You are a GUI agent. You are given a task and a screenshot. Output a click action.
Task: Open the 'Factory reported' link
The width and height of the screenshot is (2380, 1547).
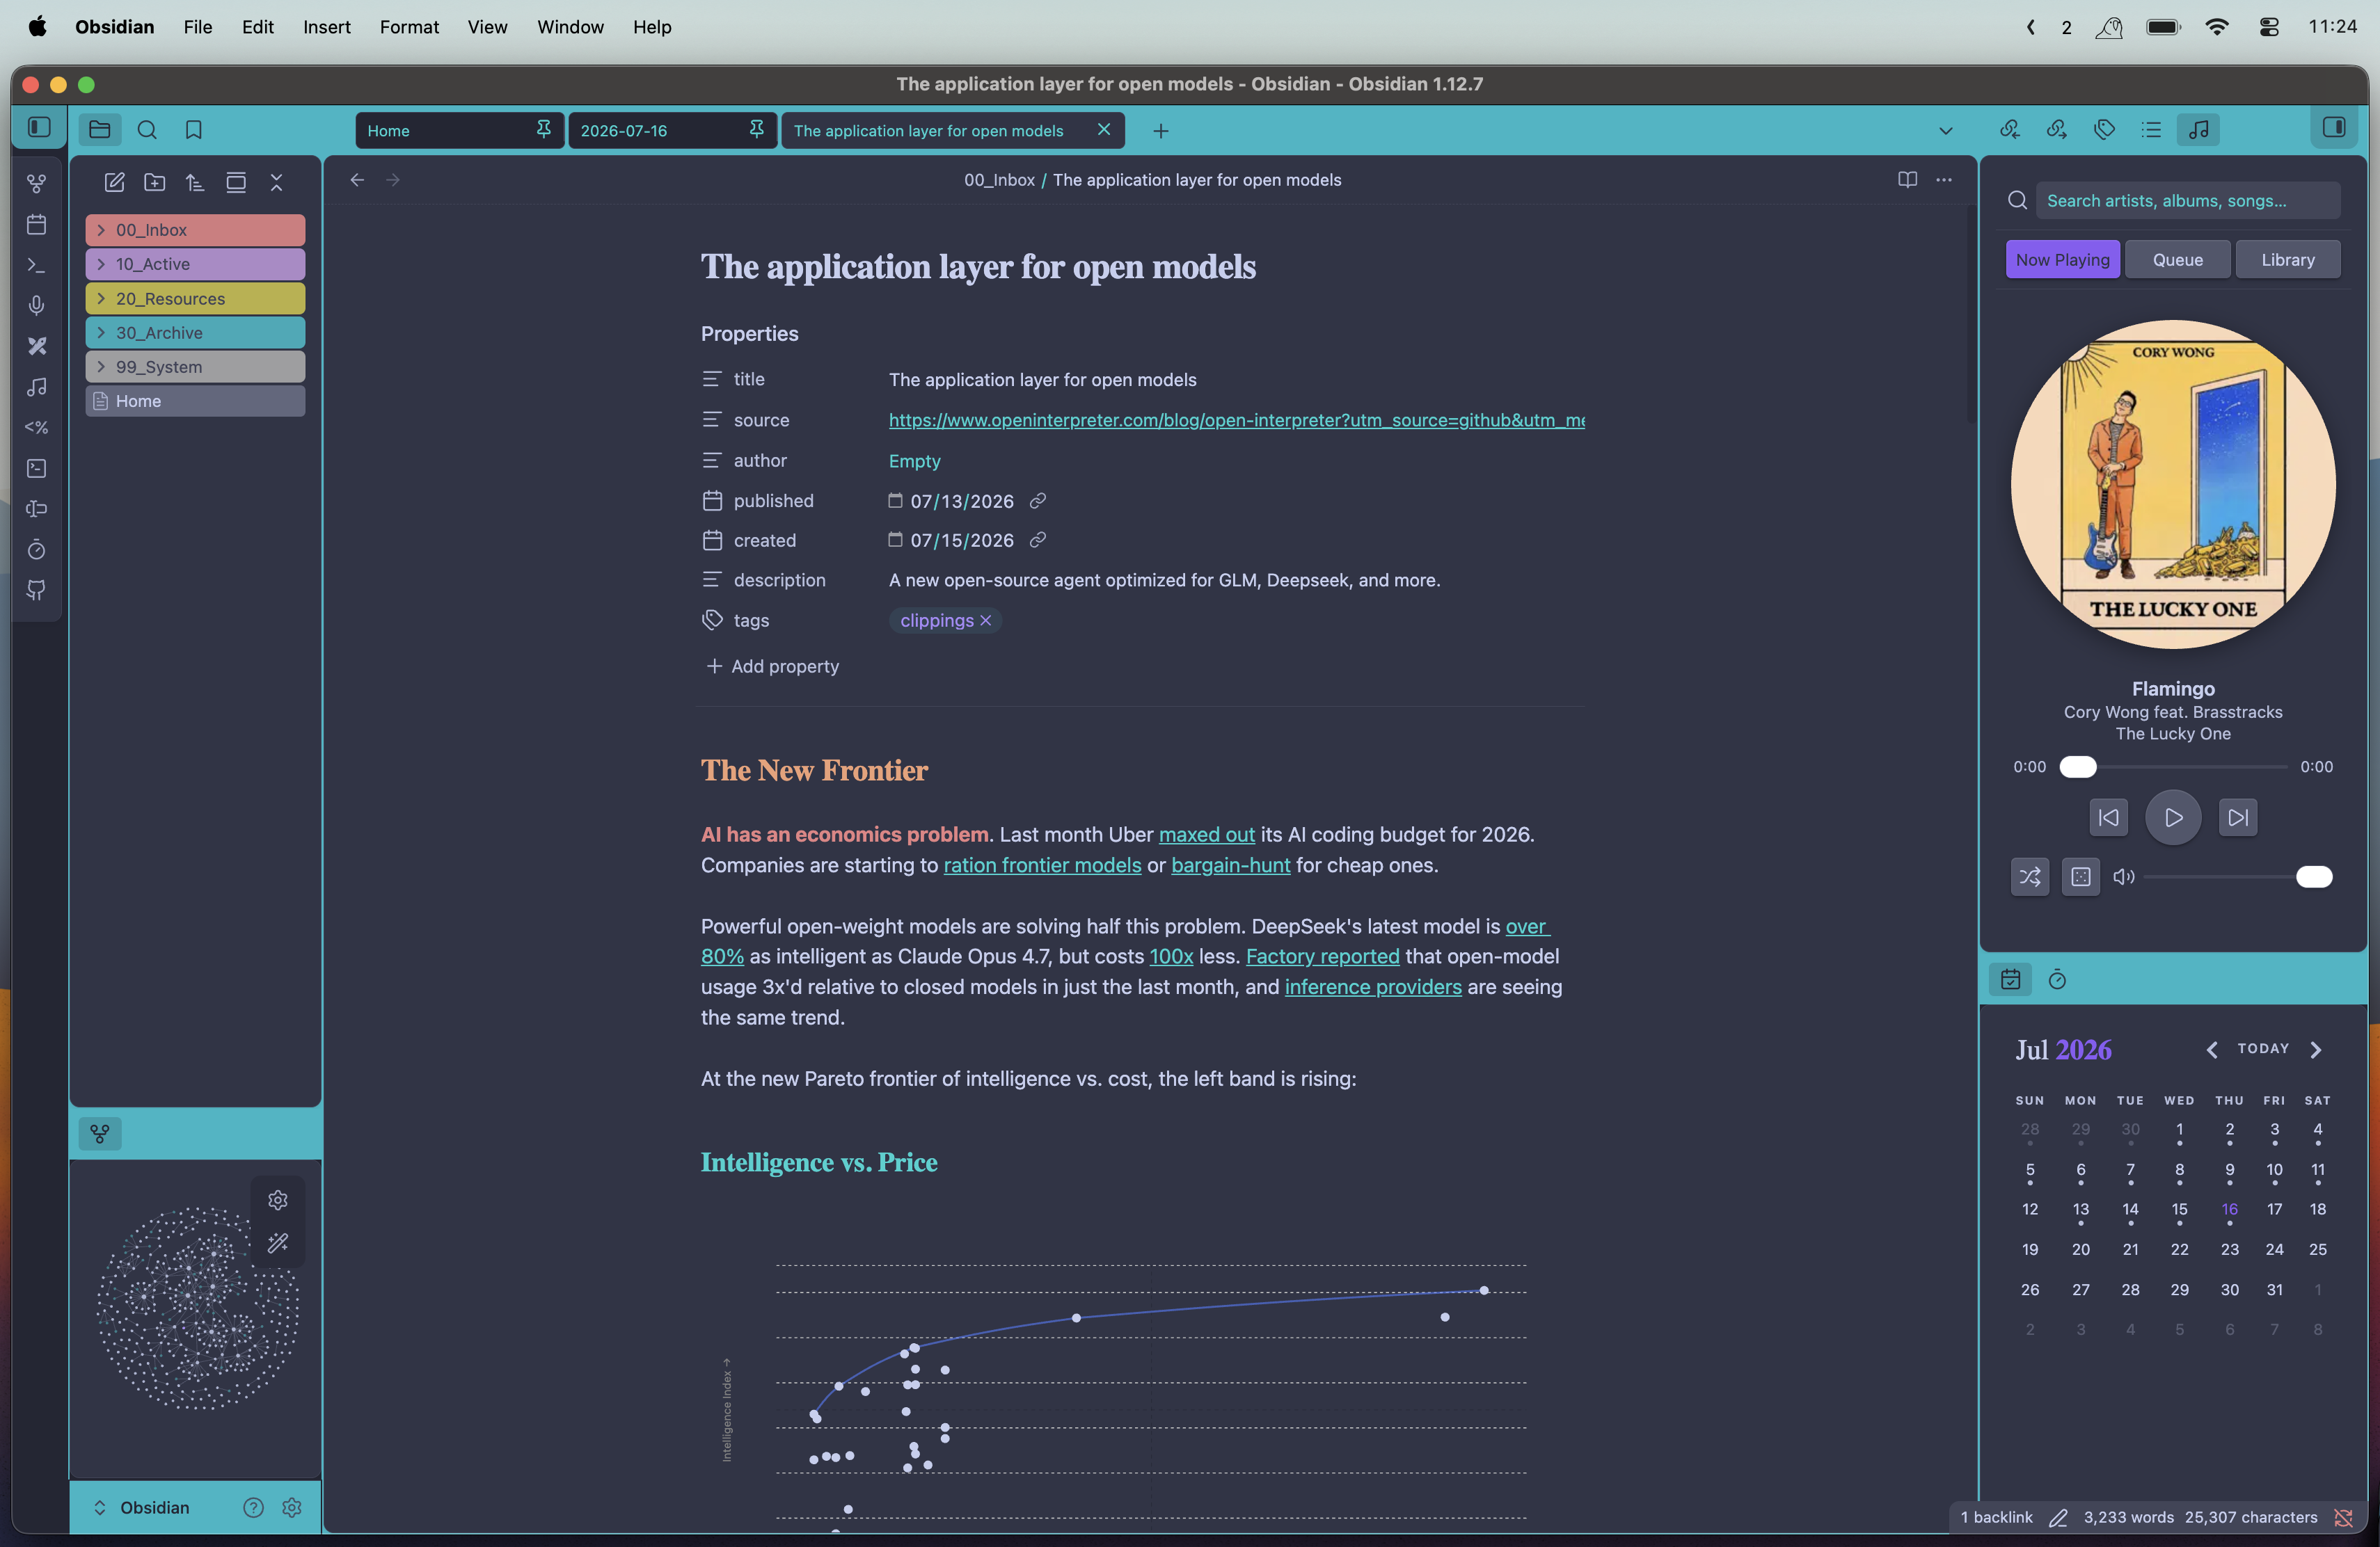click(x=1322, y=956)
